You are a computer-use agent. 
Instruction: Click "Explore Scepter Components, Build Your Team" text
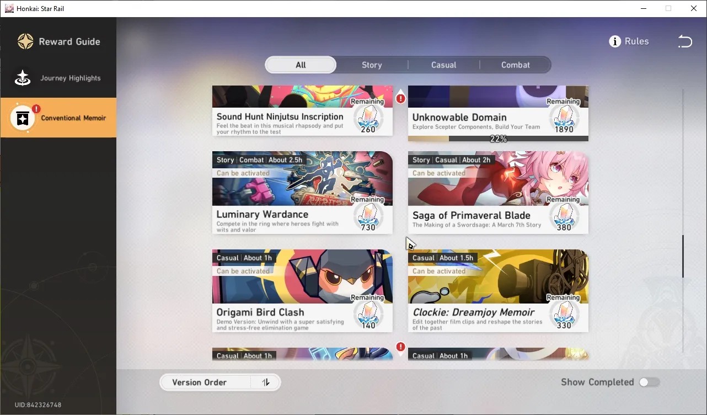tap(476, 127)
